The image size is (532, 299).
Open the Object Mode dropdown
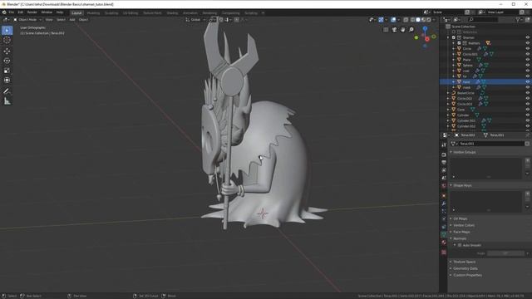[27, 20]
